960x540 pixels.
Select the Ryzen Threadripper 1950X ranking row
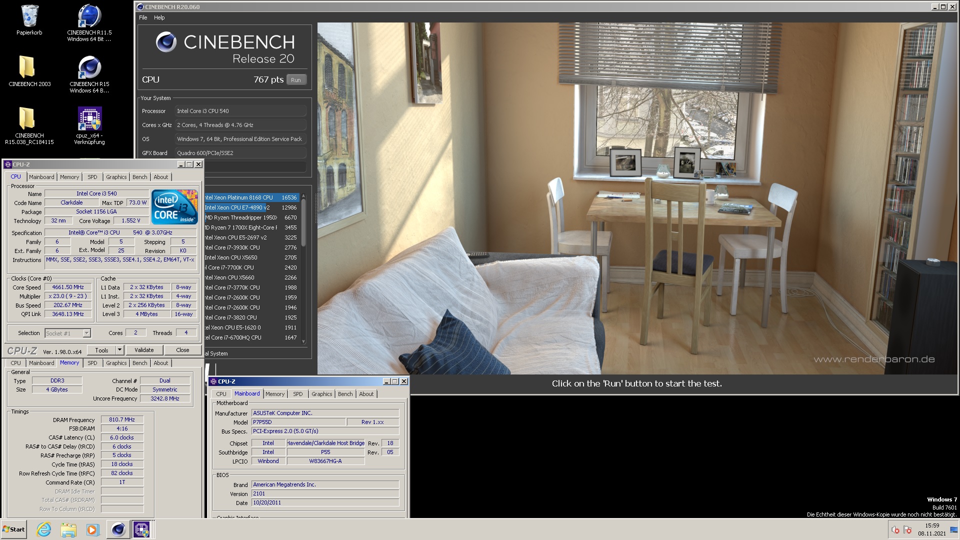pyautogui.click(x=251, y=217)
